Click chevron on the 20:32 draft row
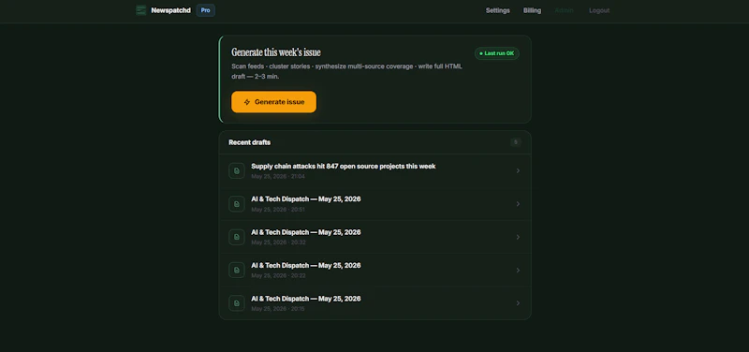Screen dimensions: 749x352 [x=518, y=237]
